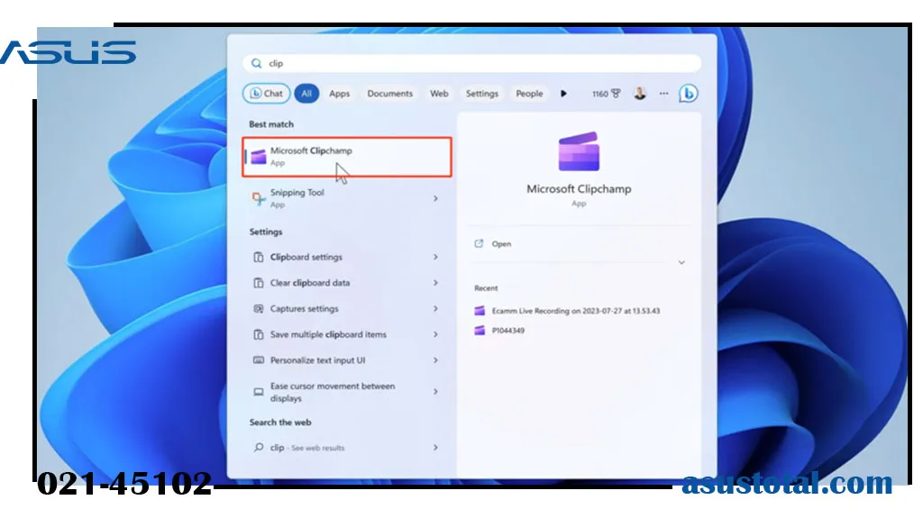Show more filters with the arrow button
Viewport: 923px width, 518px height.
click(x=563, y=94)
